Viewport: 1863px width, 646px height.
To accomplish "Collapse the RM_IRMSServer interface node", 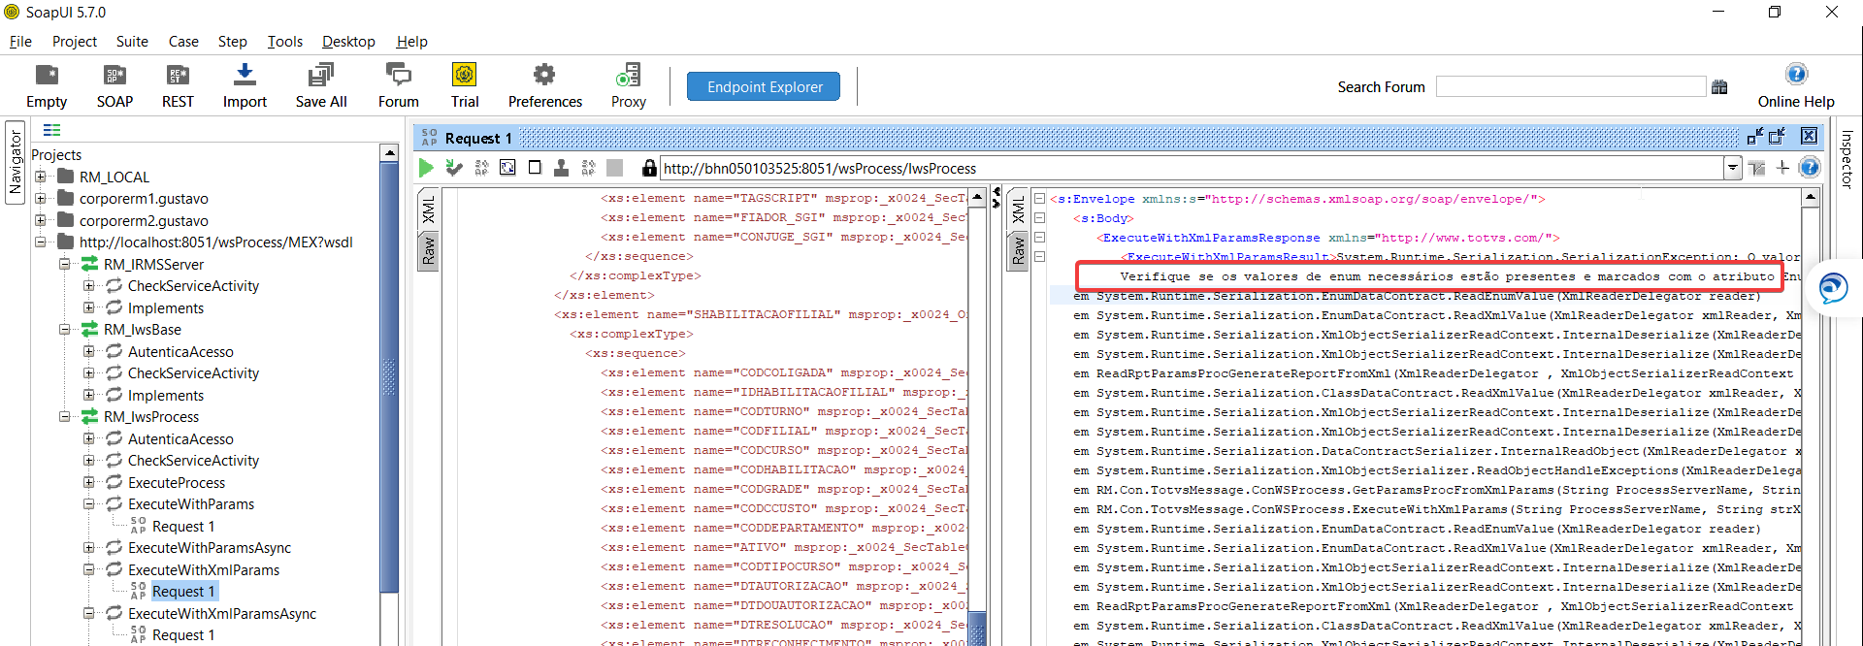I will pyautogui.click(x=65, y=264).
